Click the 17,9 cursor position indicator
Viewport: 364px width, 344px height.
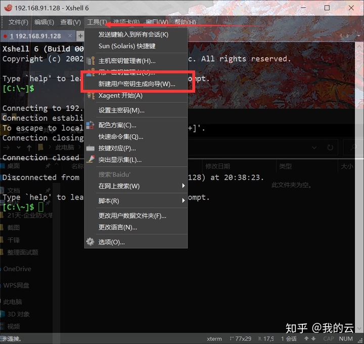266,338
